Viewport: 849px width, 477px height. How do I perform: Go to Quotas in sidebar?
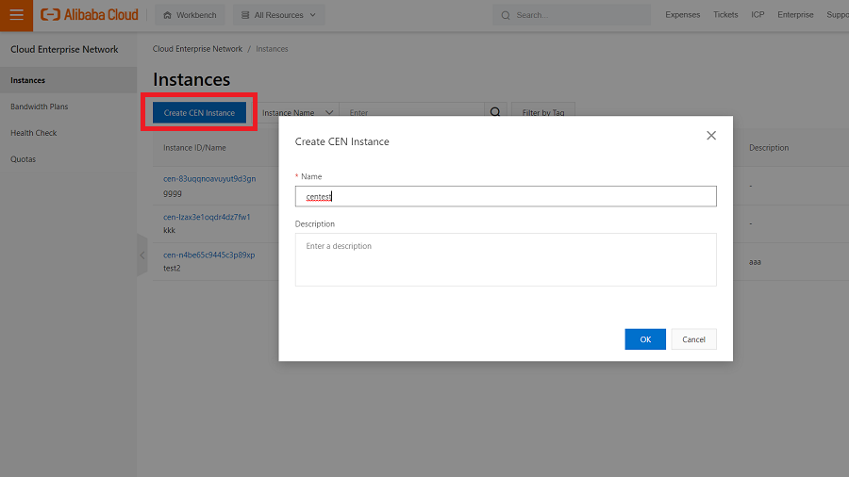coord(24,159)
